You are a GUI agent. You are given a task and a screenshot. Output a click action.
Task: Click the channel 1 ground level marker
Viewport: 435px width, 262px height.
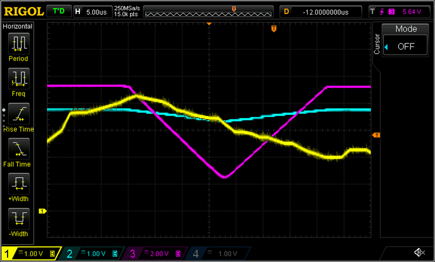click(x=42, y=211)
